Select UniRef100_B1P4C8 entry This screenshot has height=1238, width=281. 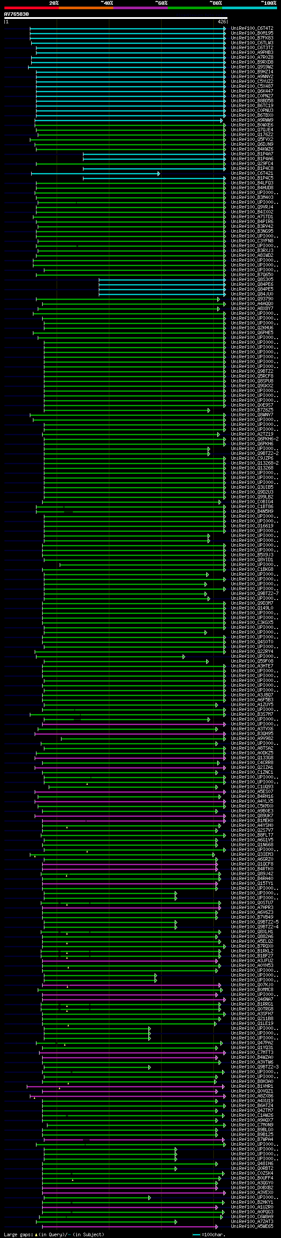coord(252,168)
